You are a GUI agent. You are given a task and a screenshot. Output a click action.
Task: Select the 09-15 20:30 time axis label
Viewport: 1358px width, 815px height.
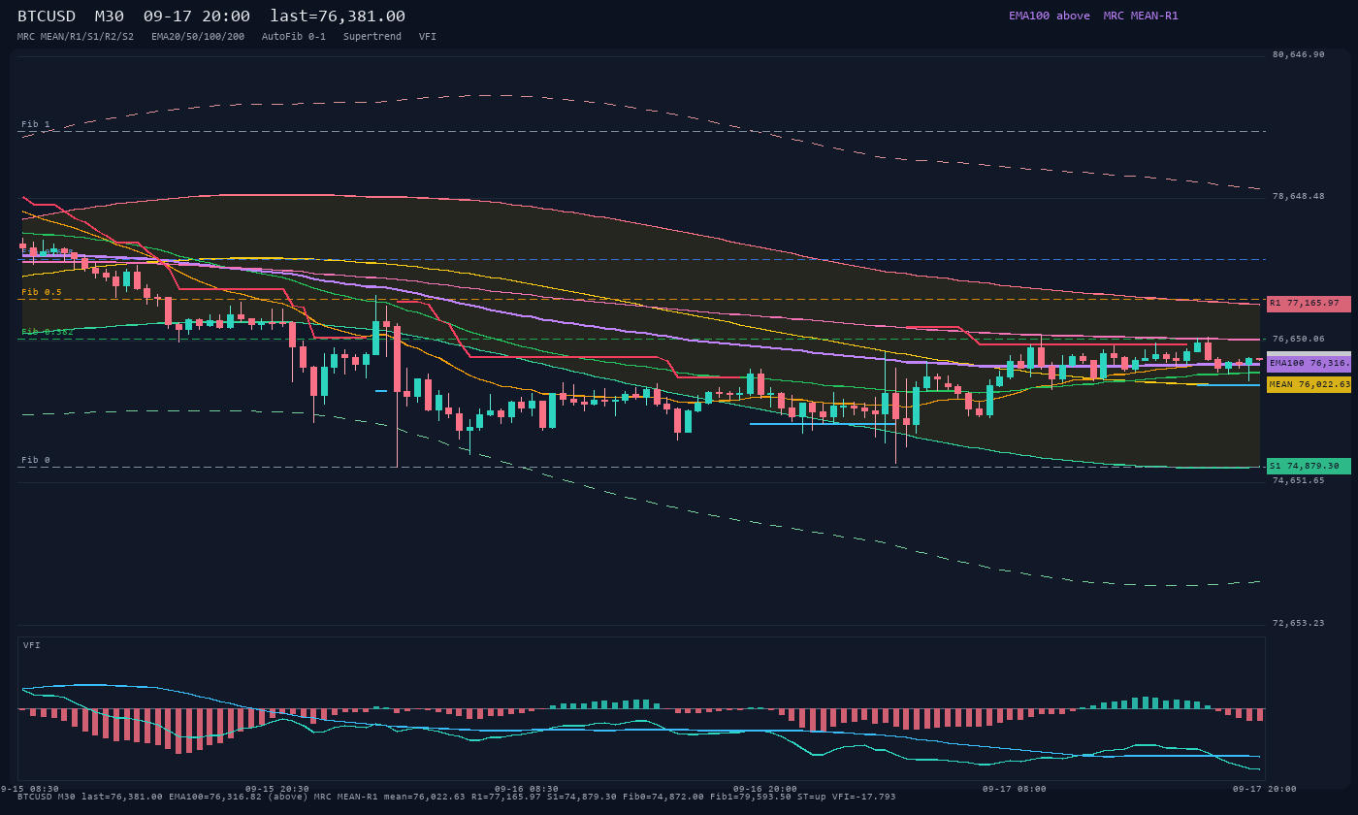277,789
